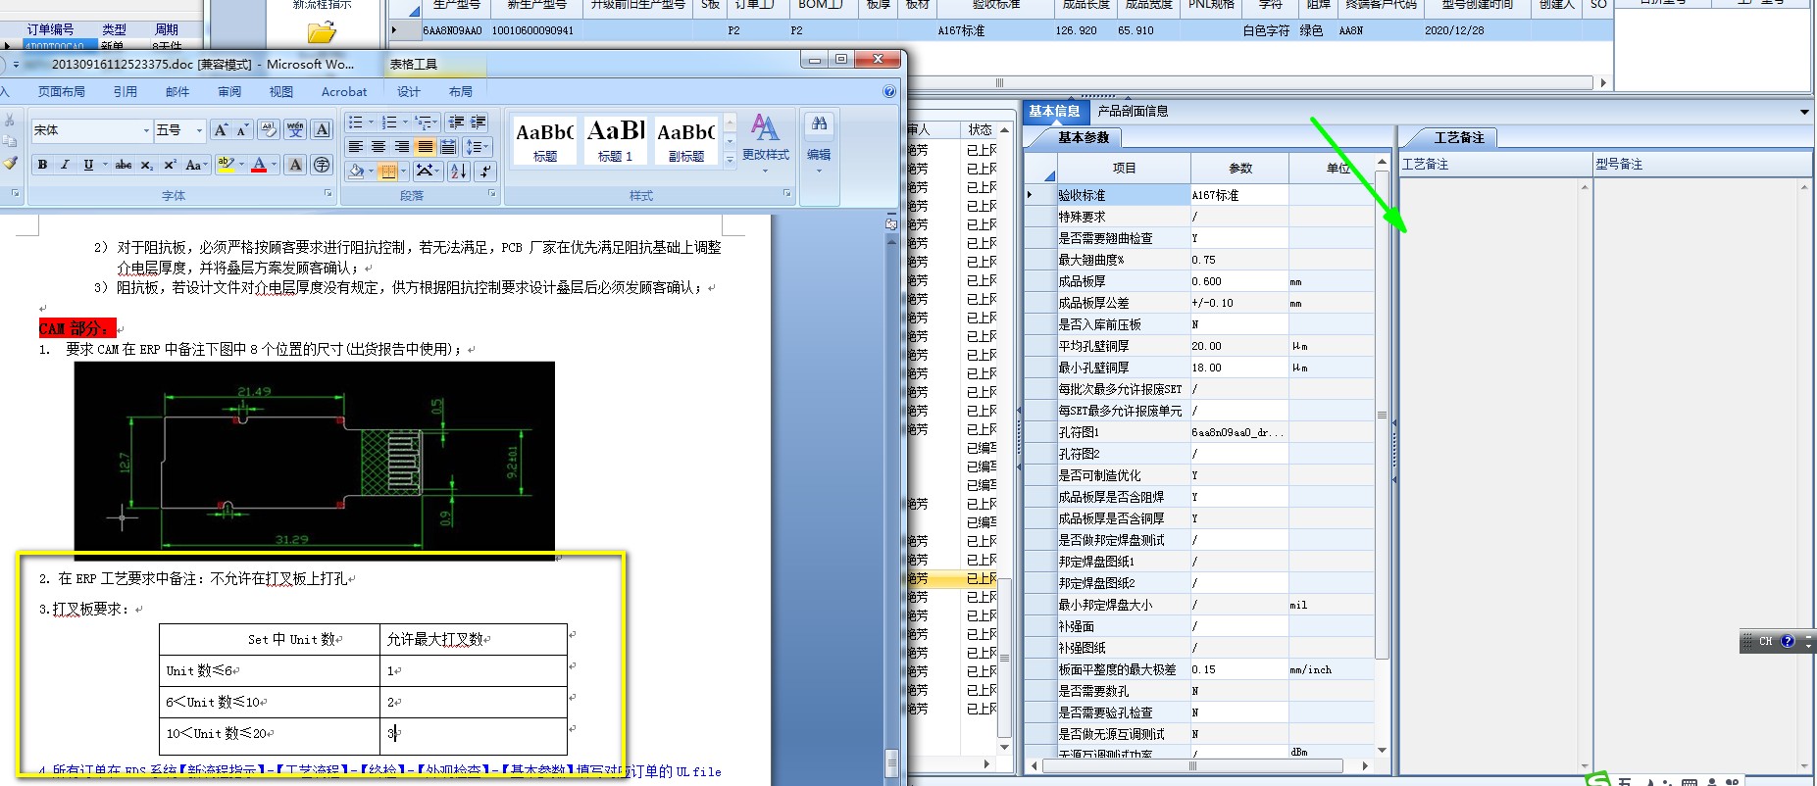Click the Character Border icon in the font row
This screenshot has width=1817, height=786.
coord(322,129)
